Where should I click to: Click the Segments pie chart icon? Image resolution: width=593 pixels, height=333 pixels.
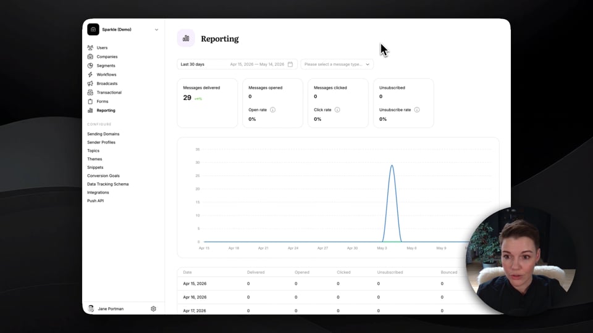[x=90, y=65]
